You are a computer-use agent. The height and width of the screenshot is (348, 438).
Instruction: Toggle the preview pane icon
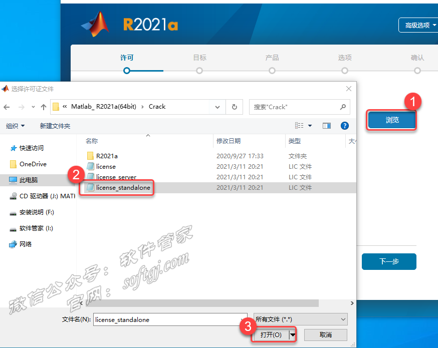(x=327, y=126)
